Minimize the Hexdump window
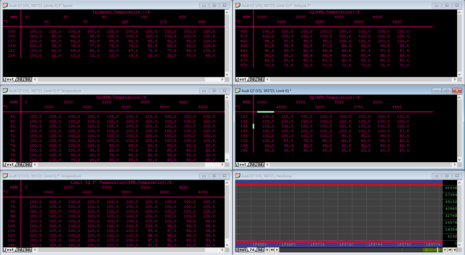Viewport: 465px width, 255px height. [436, 176]
